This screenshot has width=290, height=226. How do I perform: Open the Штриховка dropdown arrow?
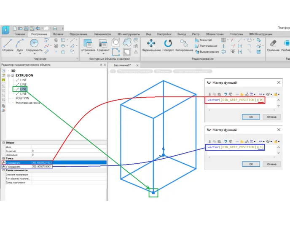click(88, 54)
